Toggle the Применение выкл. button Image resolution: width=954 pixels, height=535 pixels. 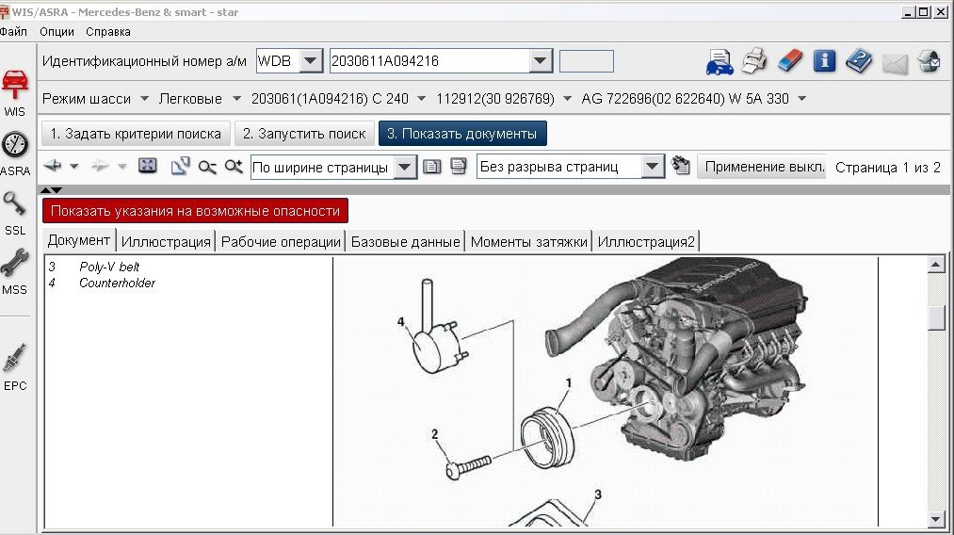pyautogui.click(x=764, y=167)
